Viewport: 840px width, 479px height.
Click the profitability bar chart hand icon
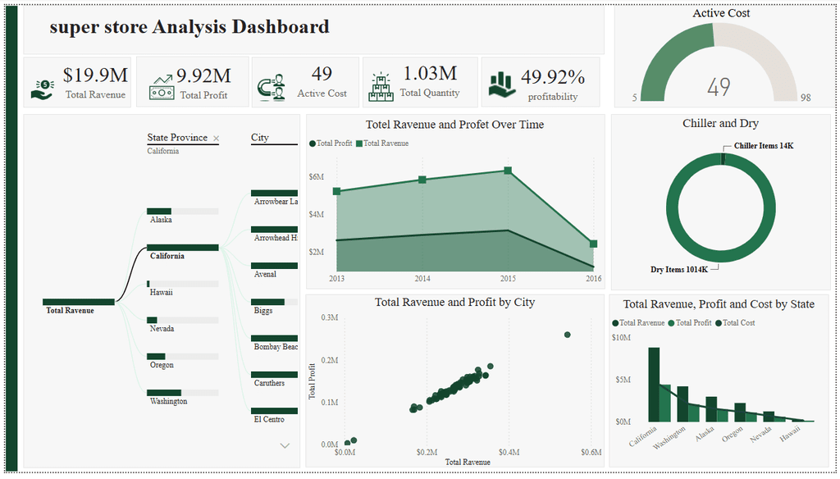coord(502,84)
